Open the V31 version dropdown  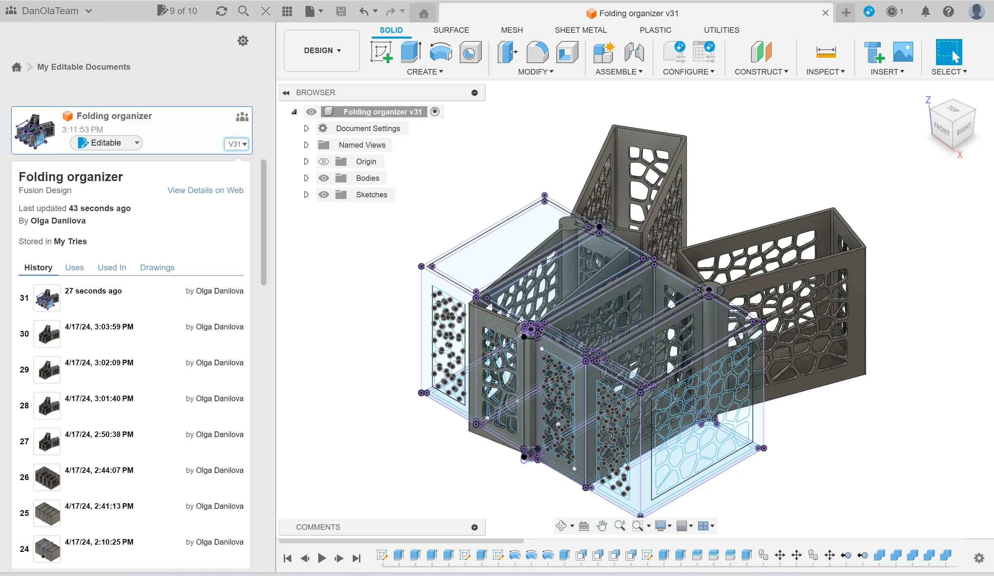click(x=236, y=144)
